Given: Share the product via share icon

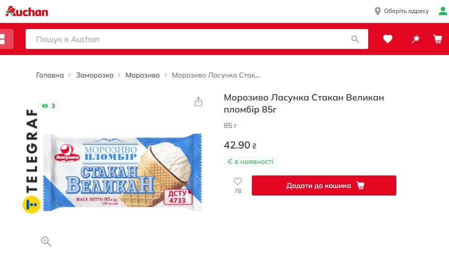Looking at the screenshot, I should tap(198, 101).
